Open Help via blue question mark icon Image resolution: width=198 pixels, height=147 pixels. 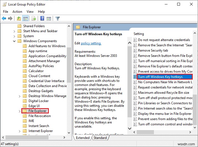[x=42, y=18]
